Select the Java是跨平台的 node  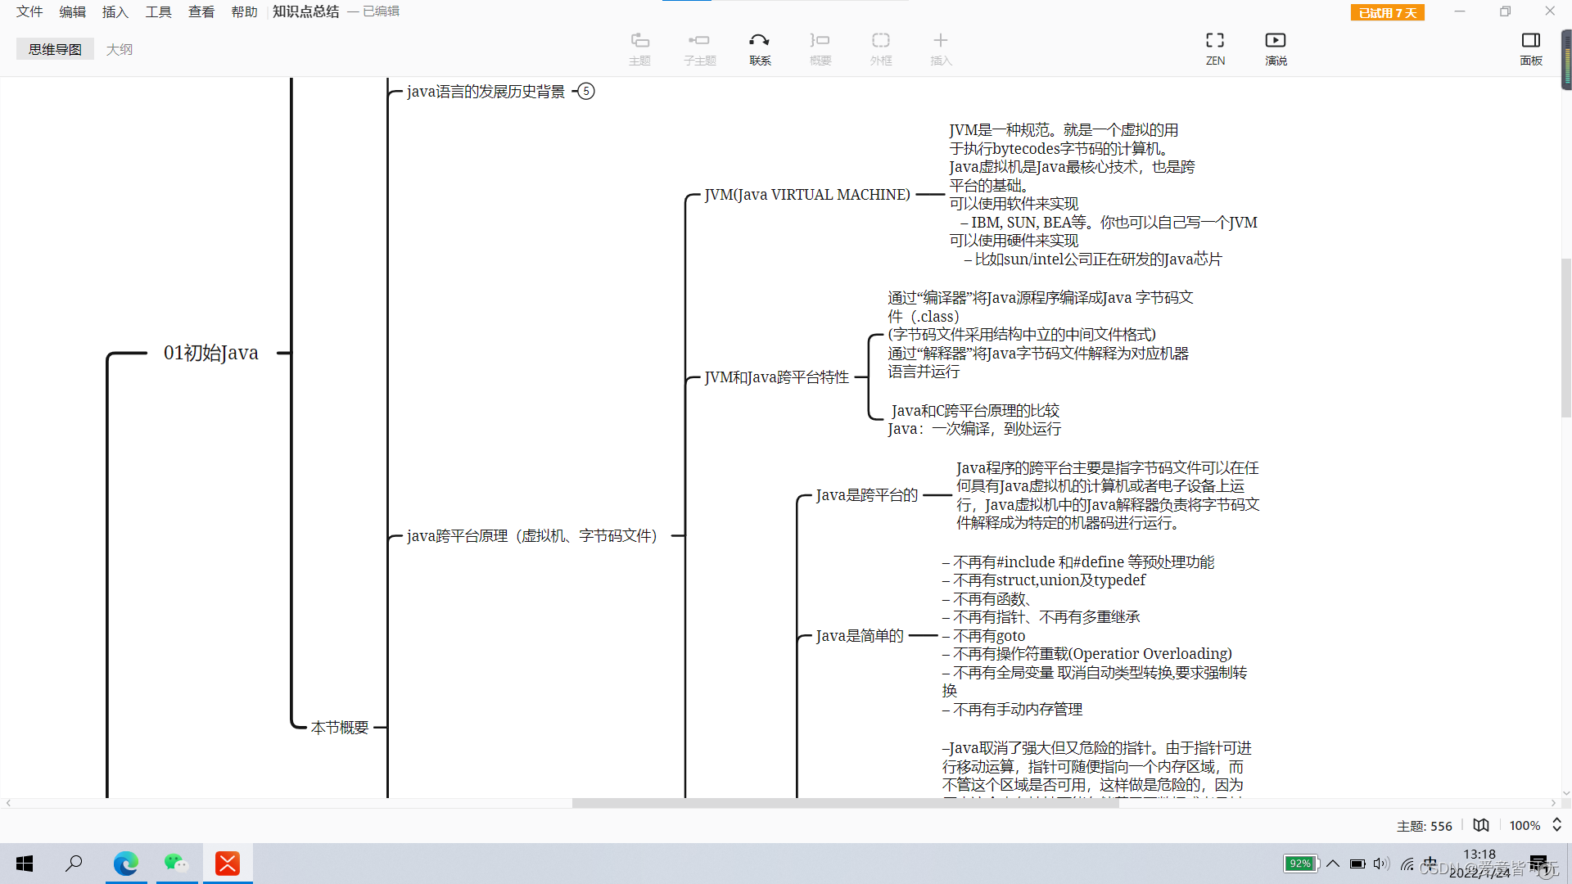point(867,494)
